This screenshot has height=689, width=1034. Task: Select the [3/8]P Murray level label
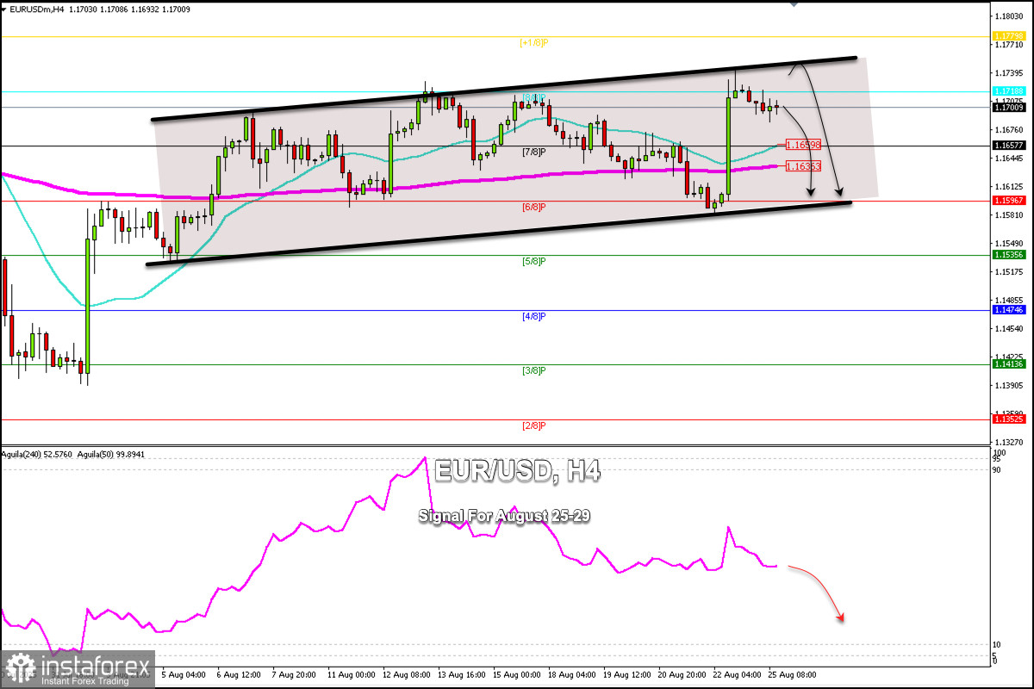tap(534, 369)
